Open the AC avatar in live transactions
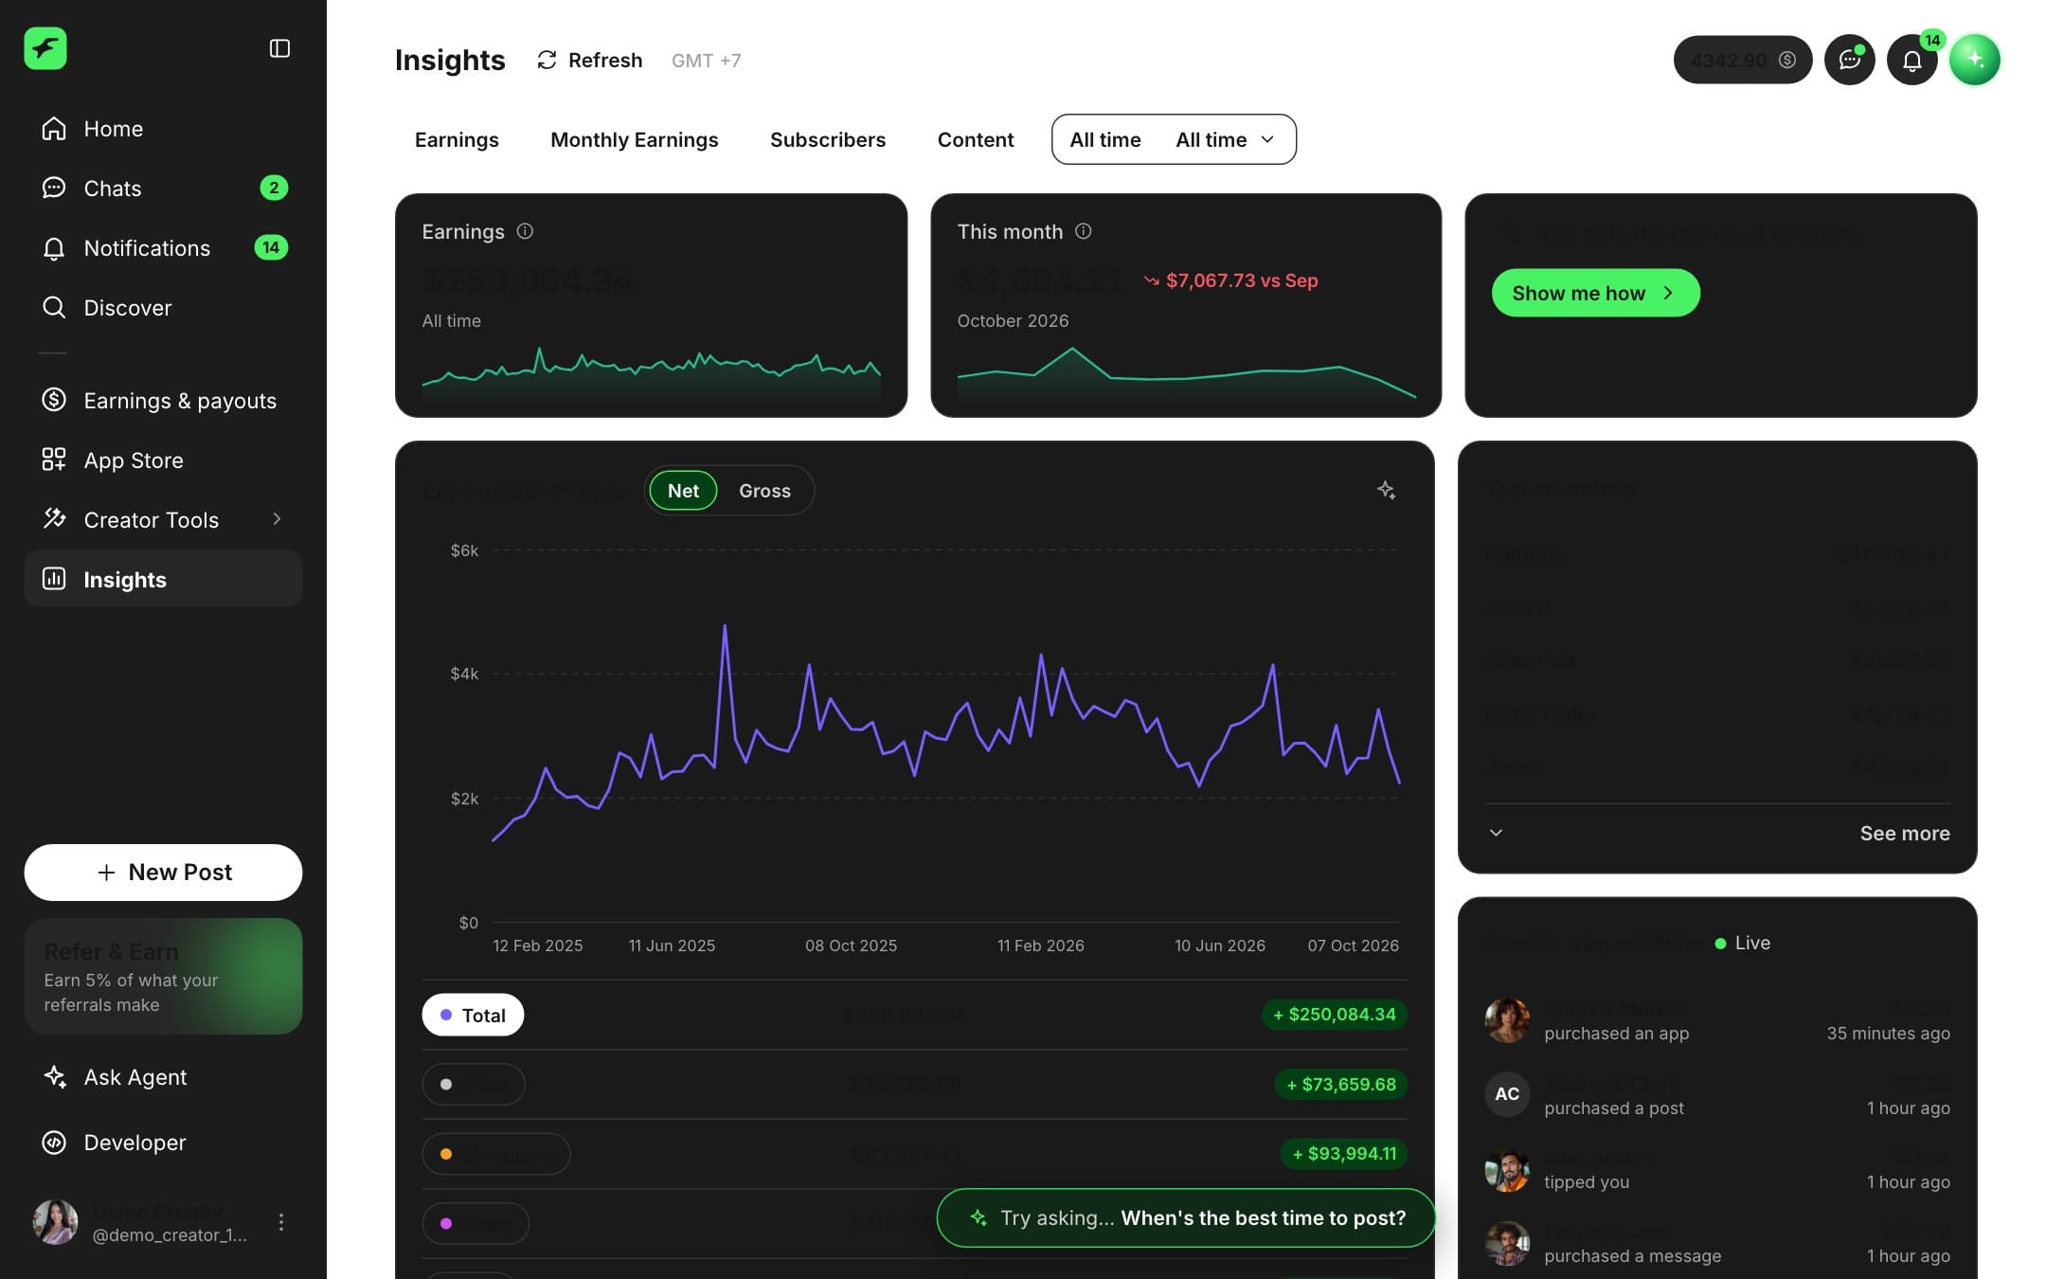Screen dimensions: 2046x1279 coord(1507,1094)
